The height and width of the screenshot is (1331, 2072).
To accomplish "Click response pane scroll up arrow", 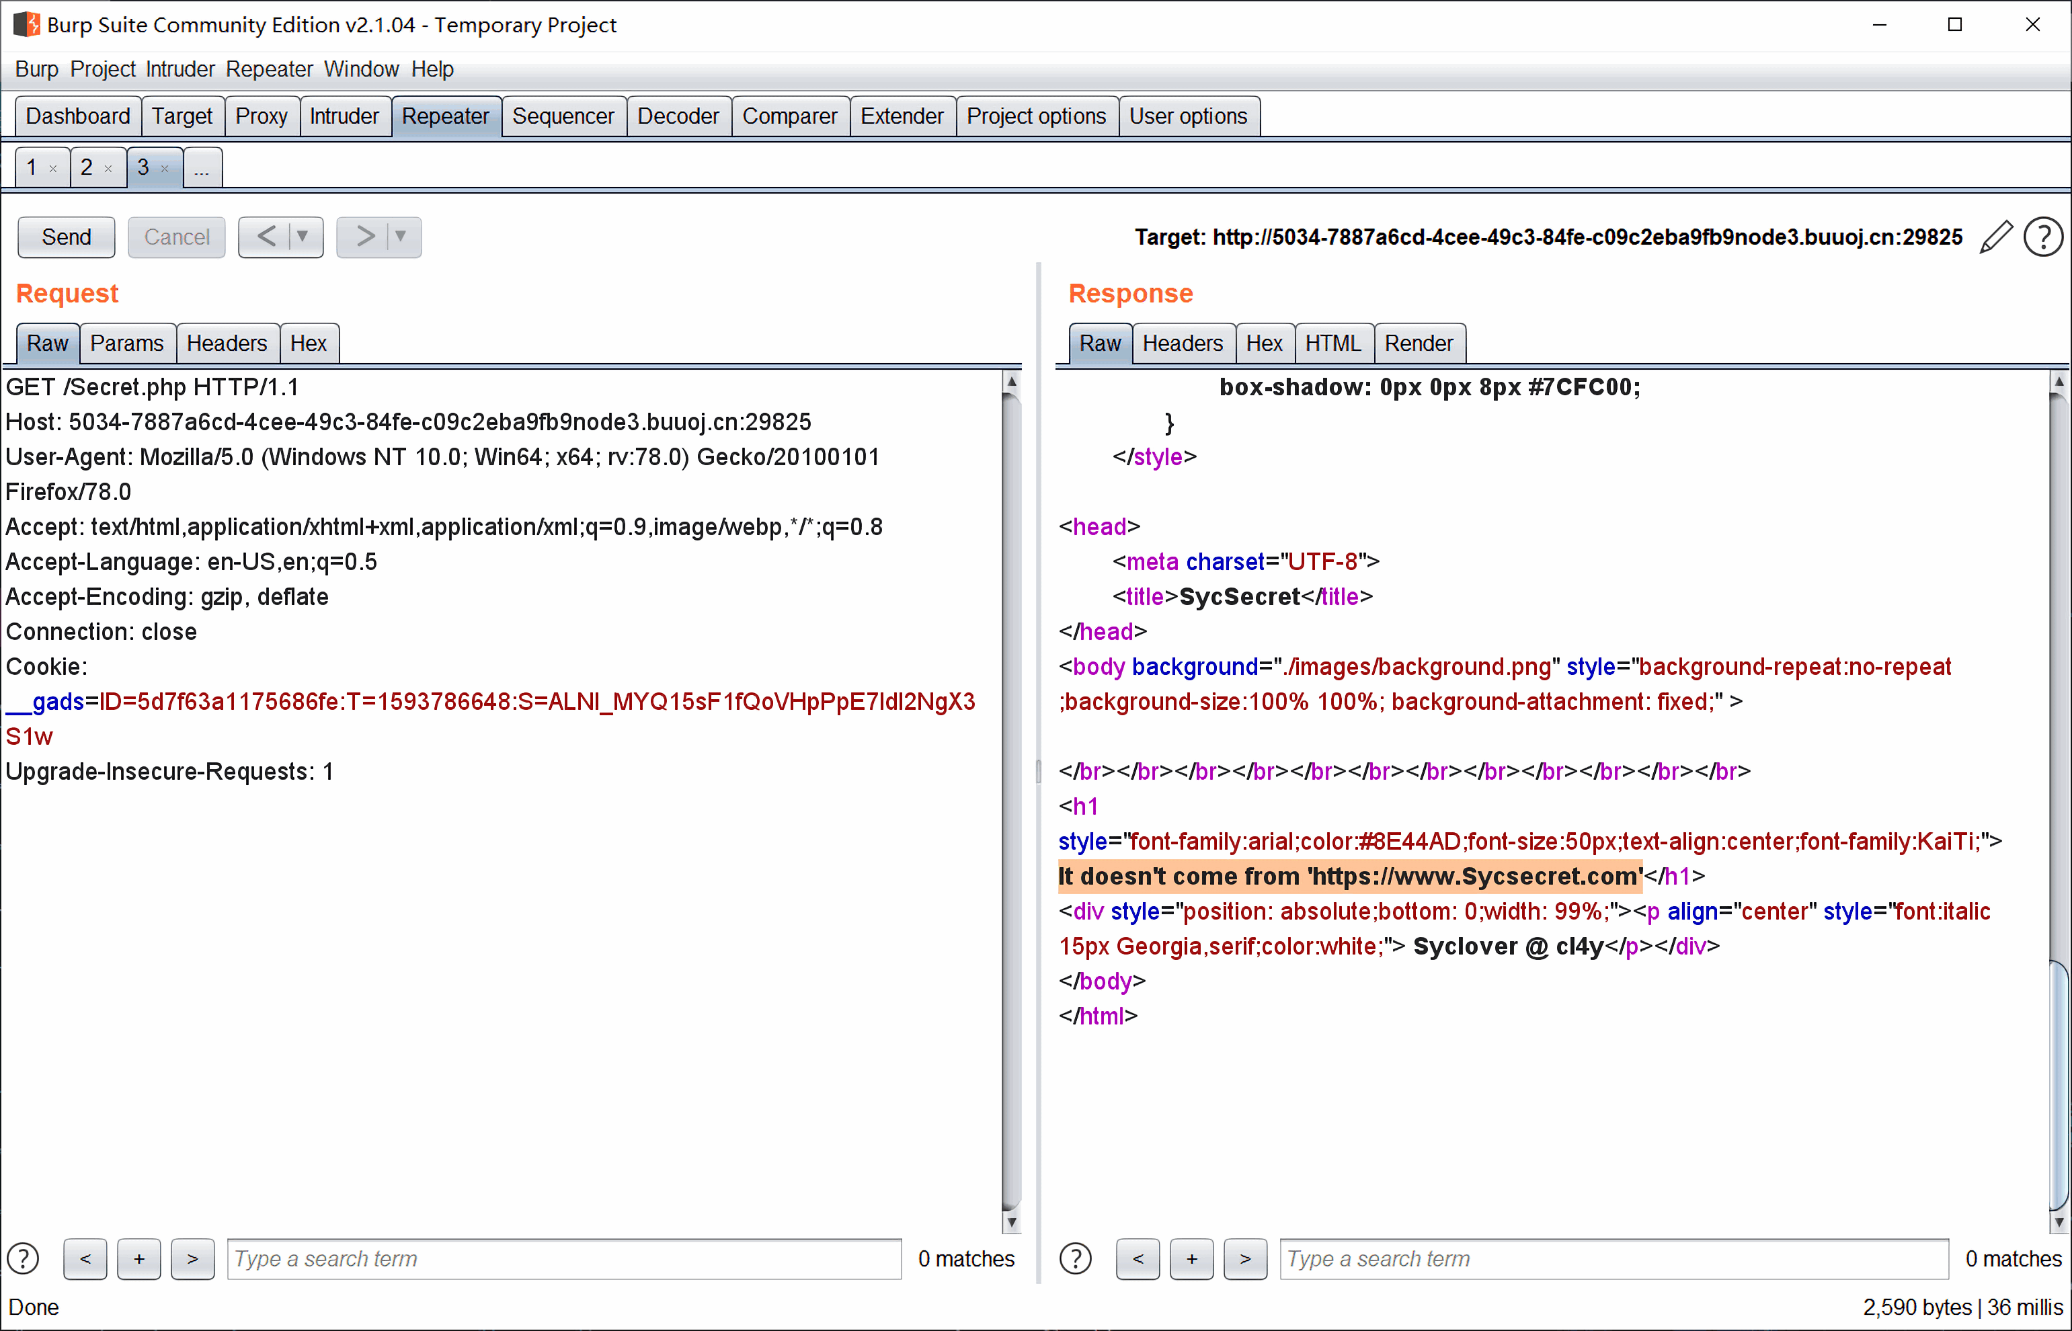I will 2059,381.
